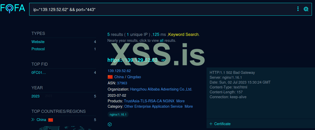Click the China flag under Top Countries/Regions
This screenshot has height=130, width=315.
(x=51, y=120)
